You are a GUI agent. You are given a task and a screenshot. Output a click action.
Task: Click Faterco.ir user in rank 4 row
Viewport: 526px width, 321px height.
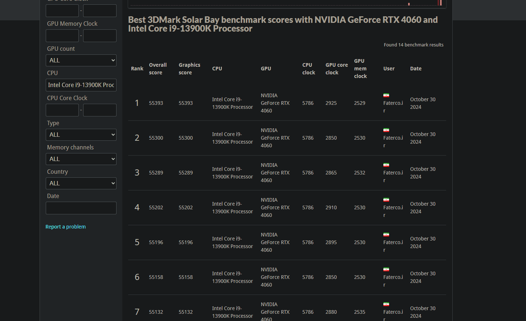[x=393, y=207]
